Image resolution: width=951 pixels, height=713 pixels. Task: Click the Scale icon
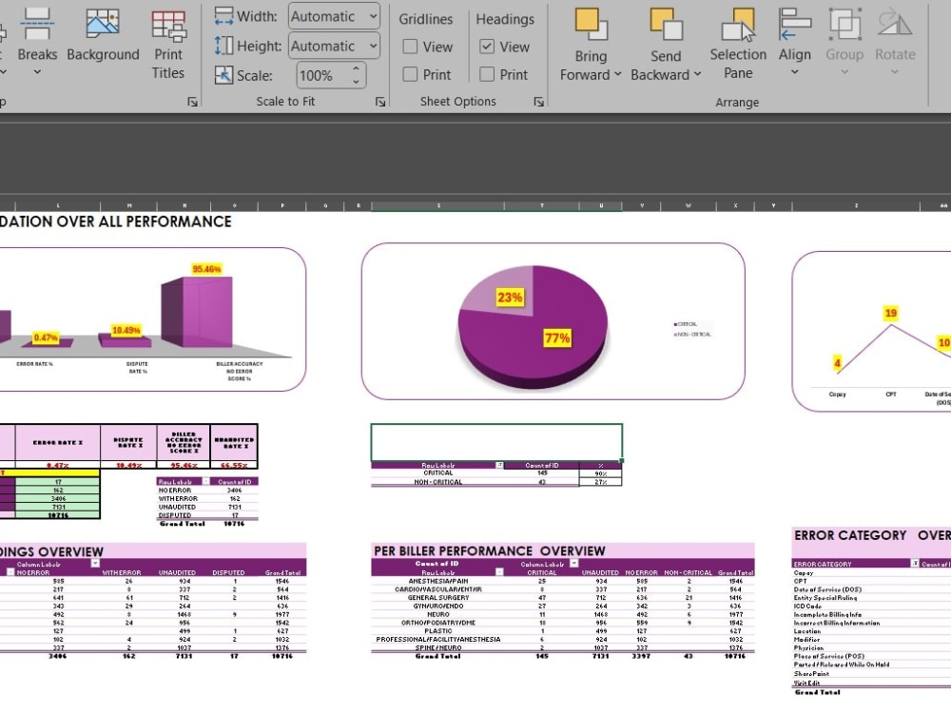click(x=223, y=75)
